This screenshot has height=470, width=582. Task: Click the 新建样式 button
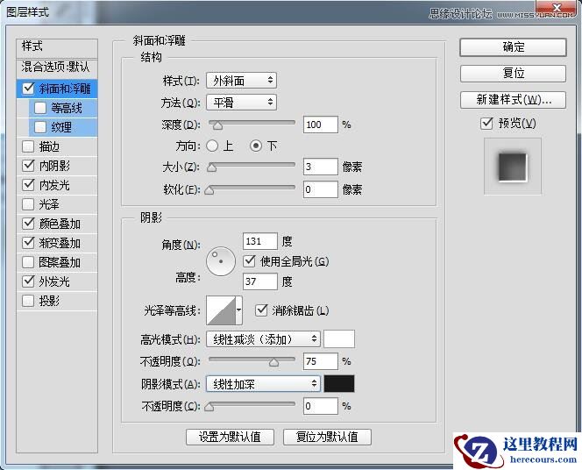(514, 100)
